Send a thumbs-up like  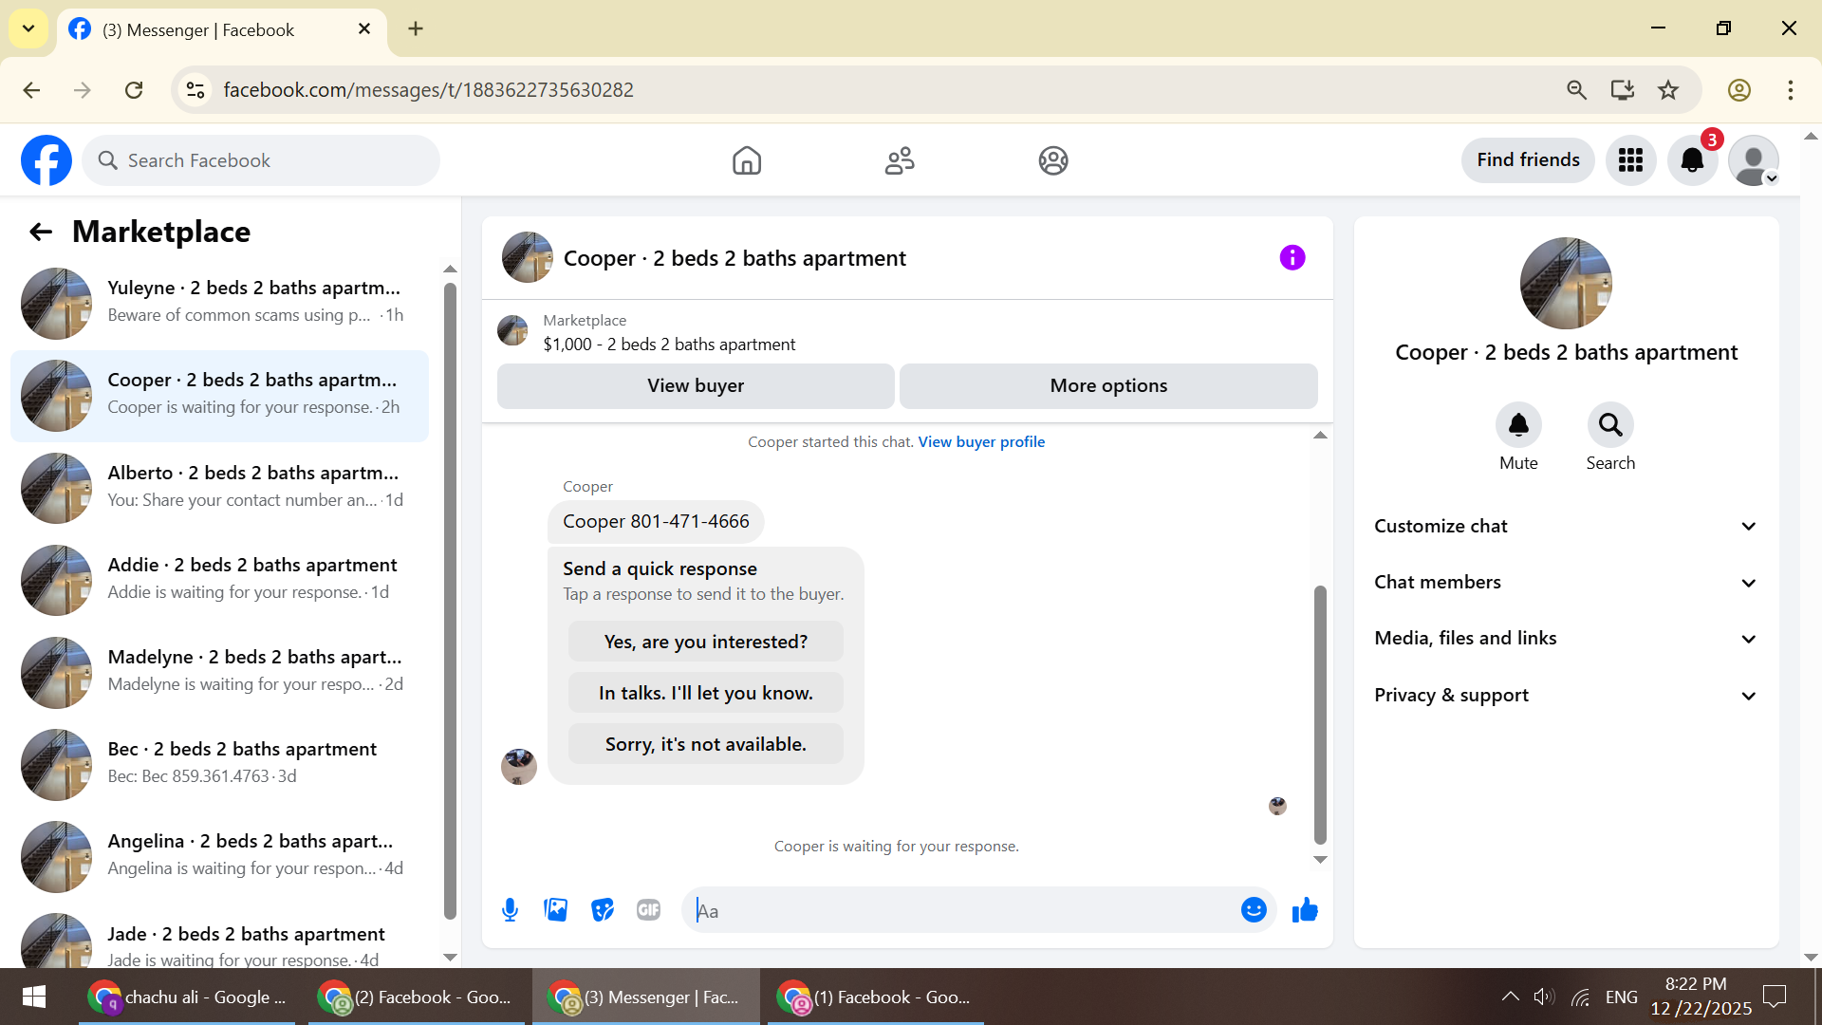point(1305,910)
